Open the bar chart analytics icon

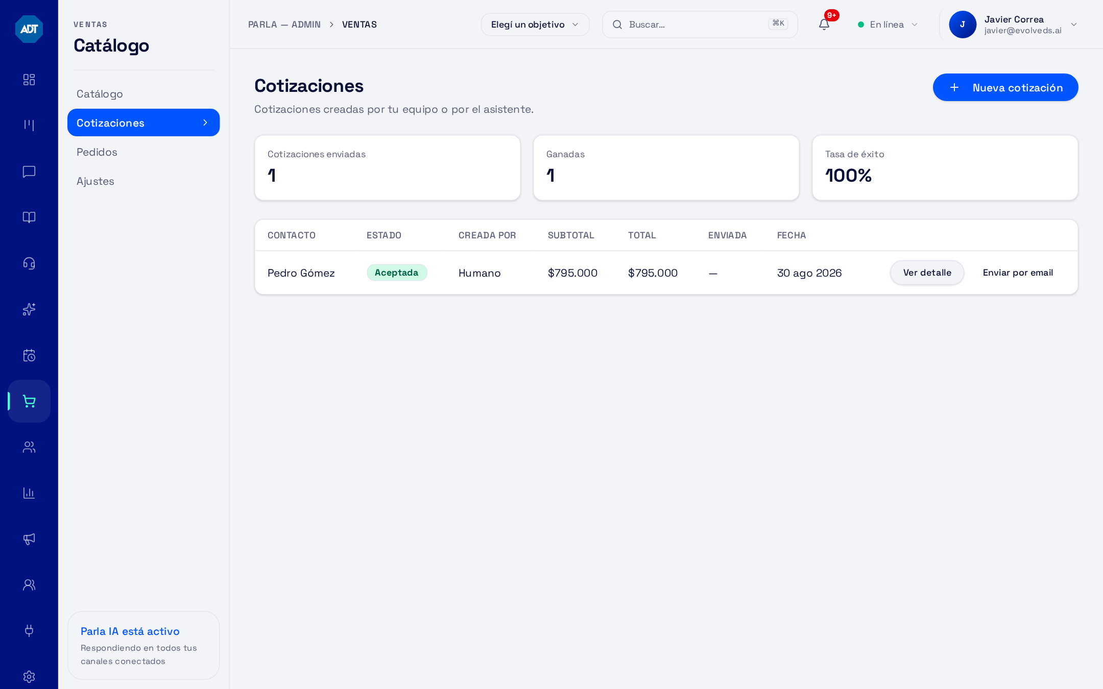pos(29,493)
